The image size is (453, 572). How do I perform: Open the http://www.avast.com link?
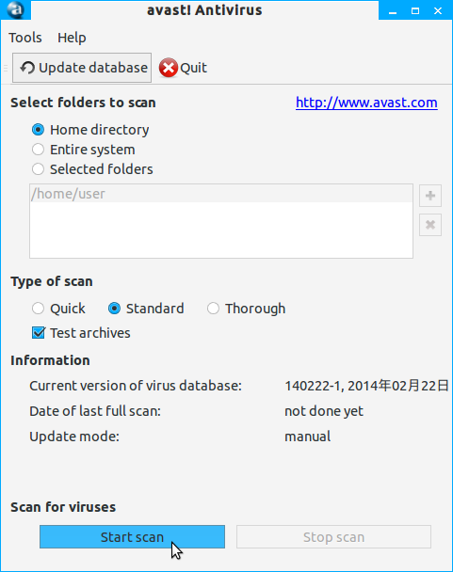click(366, 103)
